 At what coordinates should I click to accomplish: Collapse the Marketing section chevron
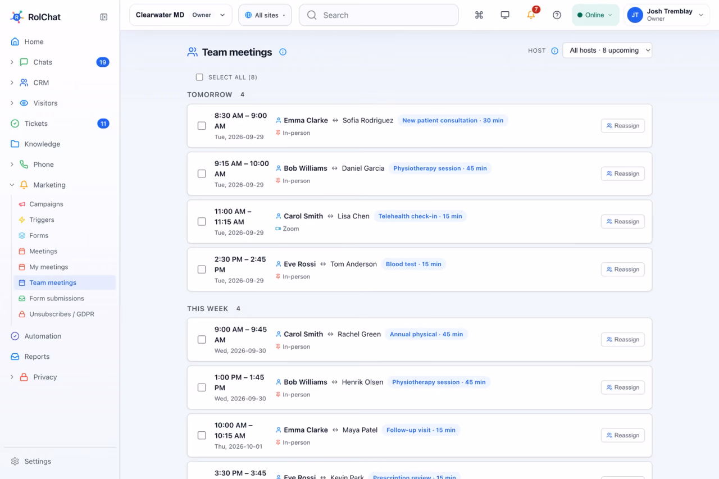(x=12, y=185)
